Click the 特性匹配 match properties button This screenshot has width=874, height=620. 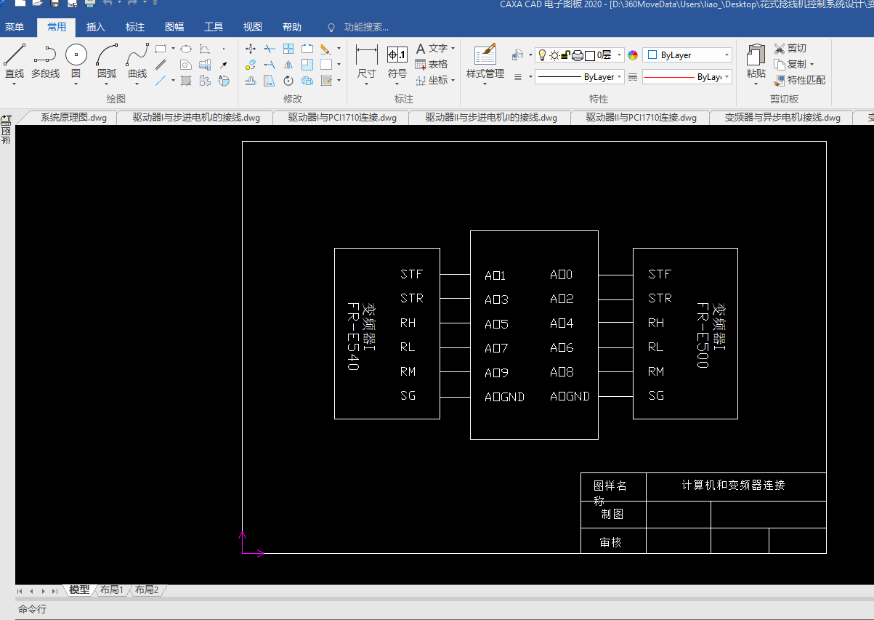tap(800, 81)
